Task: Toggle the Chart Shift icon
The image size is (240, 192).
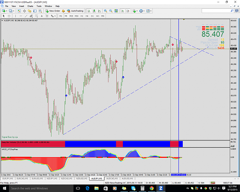Action: (128, 11)
